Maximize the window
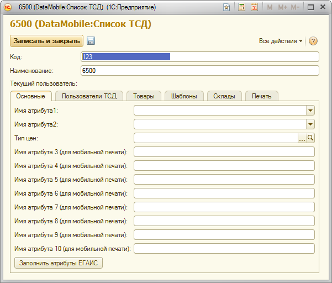This screenshot has width=332, height=283. pyautogui.click(x=310, y=7)
